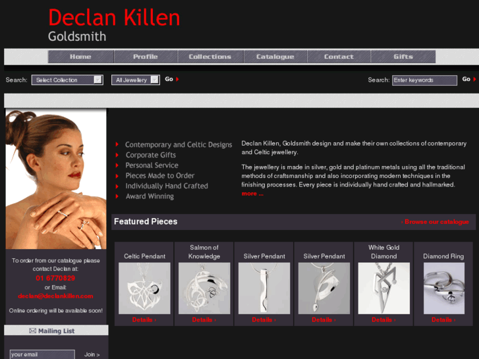Click Details under the third featured piece
This screenshot has height=359, width=479.
click(264, 320)
